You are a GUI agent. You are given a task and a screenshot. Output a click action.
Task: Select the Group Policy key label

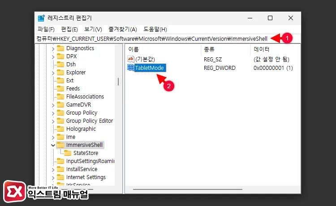tap(82, 113)
